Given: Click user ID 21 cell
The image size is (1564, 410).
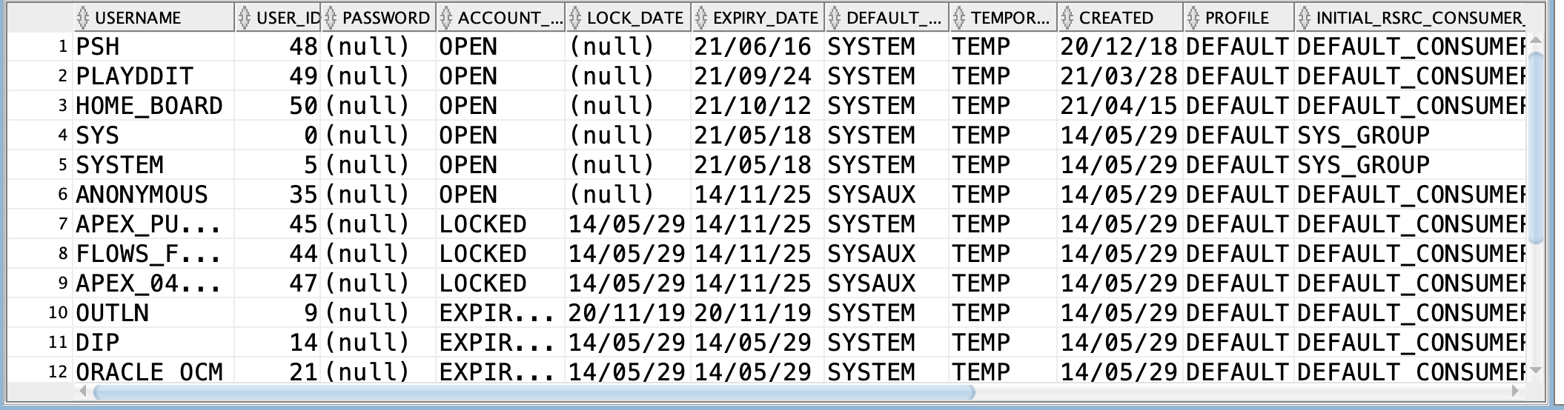Looking at the screenshot, I should coord(278,370).
